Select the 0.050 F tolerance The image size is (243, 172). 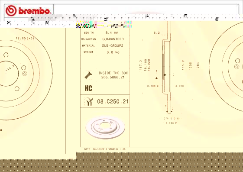point(171,123)
